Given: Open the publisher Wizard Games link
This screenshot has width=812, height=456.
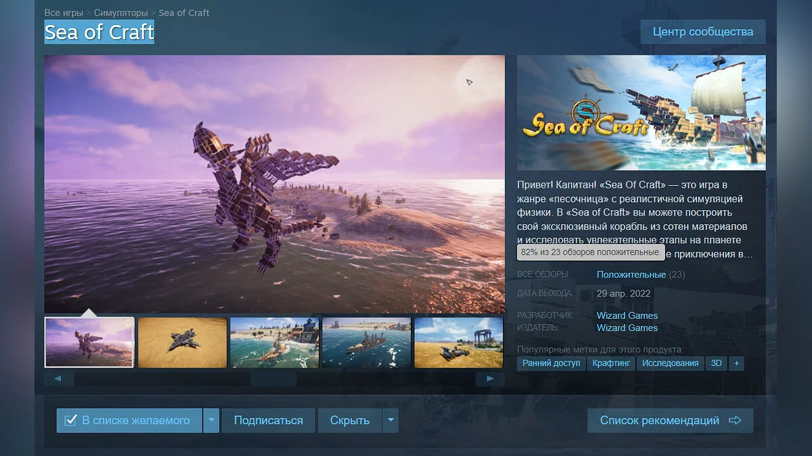Looking at the screenshot, I should pos(627,328).
